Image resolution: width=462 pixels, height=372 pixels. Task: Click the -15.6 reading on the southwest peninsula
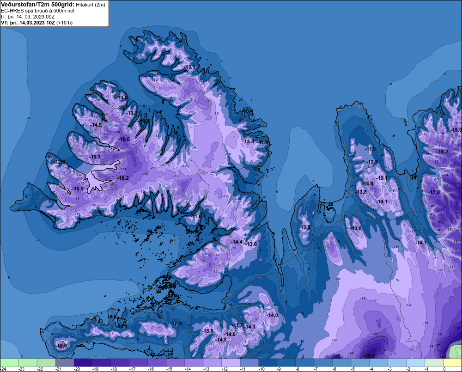coord(61,346)
